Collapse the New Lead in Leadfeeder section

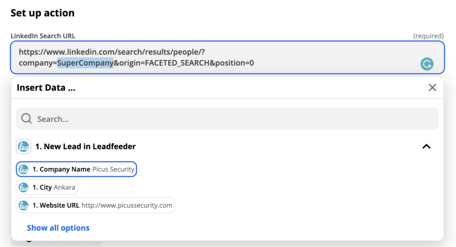click(x=426, y=146)
